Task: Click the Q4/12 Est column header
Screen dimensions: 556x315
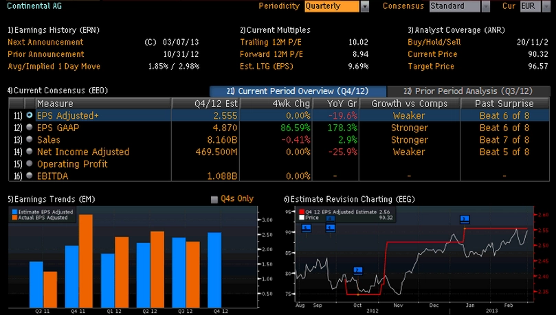Action: tap(205, 104)
